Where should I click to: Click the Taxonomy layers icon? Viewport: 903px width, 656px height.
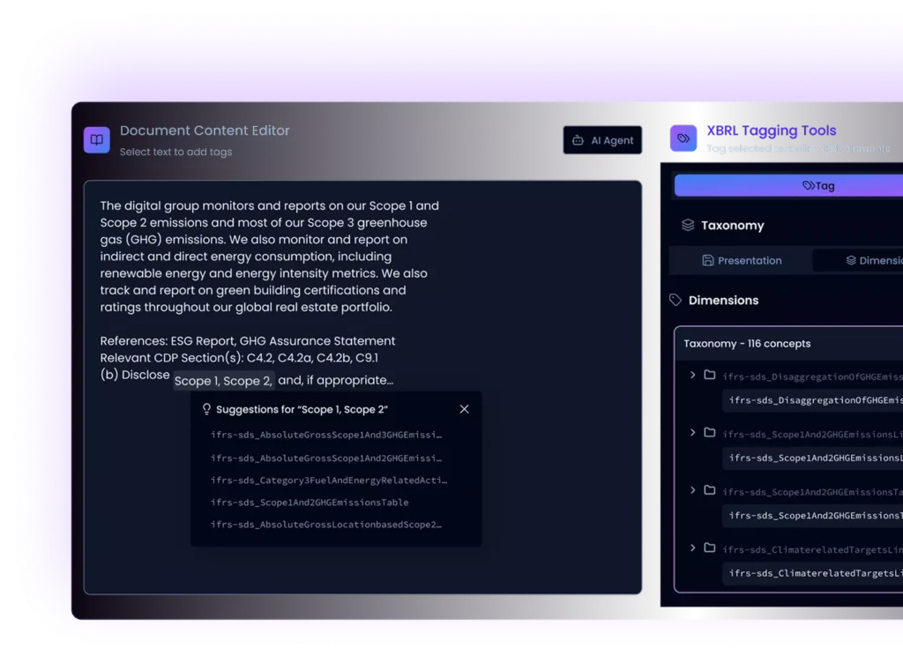(688, 226)
